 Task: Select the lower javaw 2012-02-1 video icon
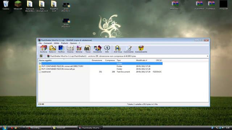coord(66,23)
